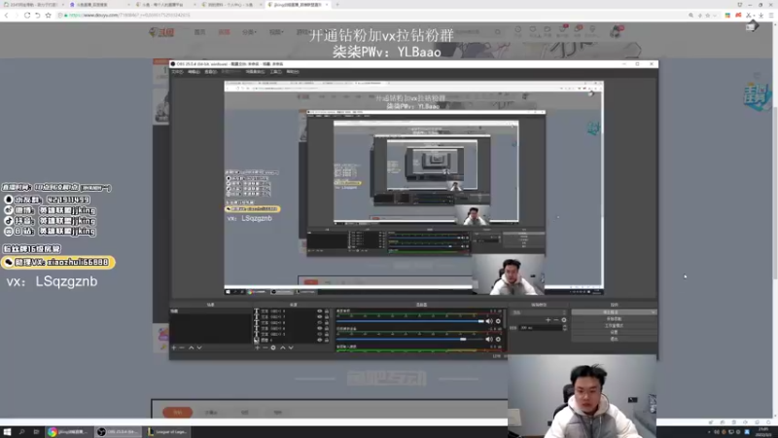Click the 退出 Exit button in OBS Controls
The height and width of the screenshot is (438, 778).
click(x=614, y=339)
